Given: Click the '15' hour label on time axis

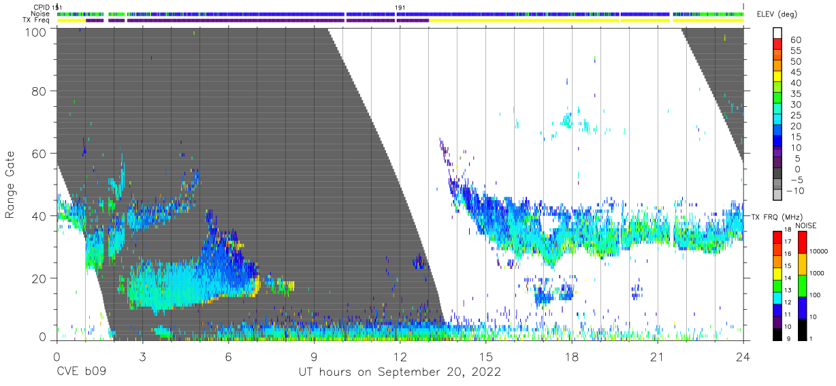Looking at the screenshot, I should click(486, 357).
